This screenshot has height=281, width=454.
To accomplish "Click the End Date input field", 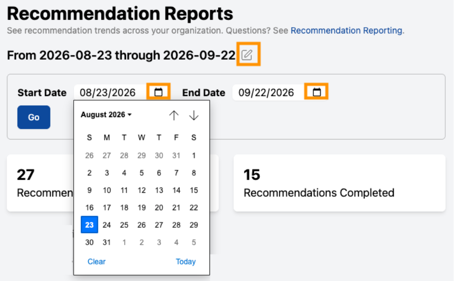I will click(268, 93).
